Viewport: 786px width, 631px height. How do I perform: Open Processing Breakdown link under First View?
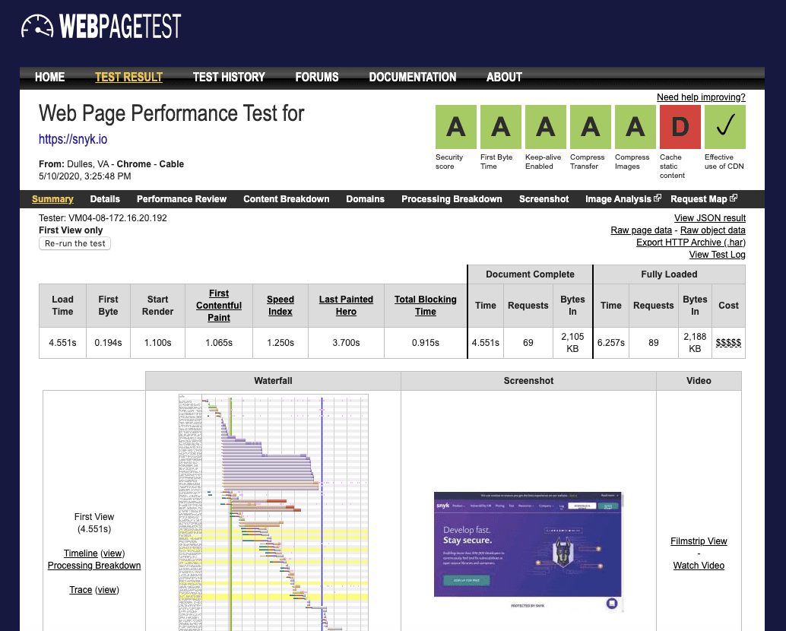[94, 566]
